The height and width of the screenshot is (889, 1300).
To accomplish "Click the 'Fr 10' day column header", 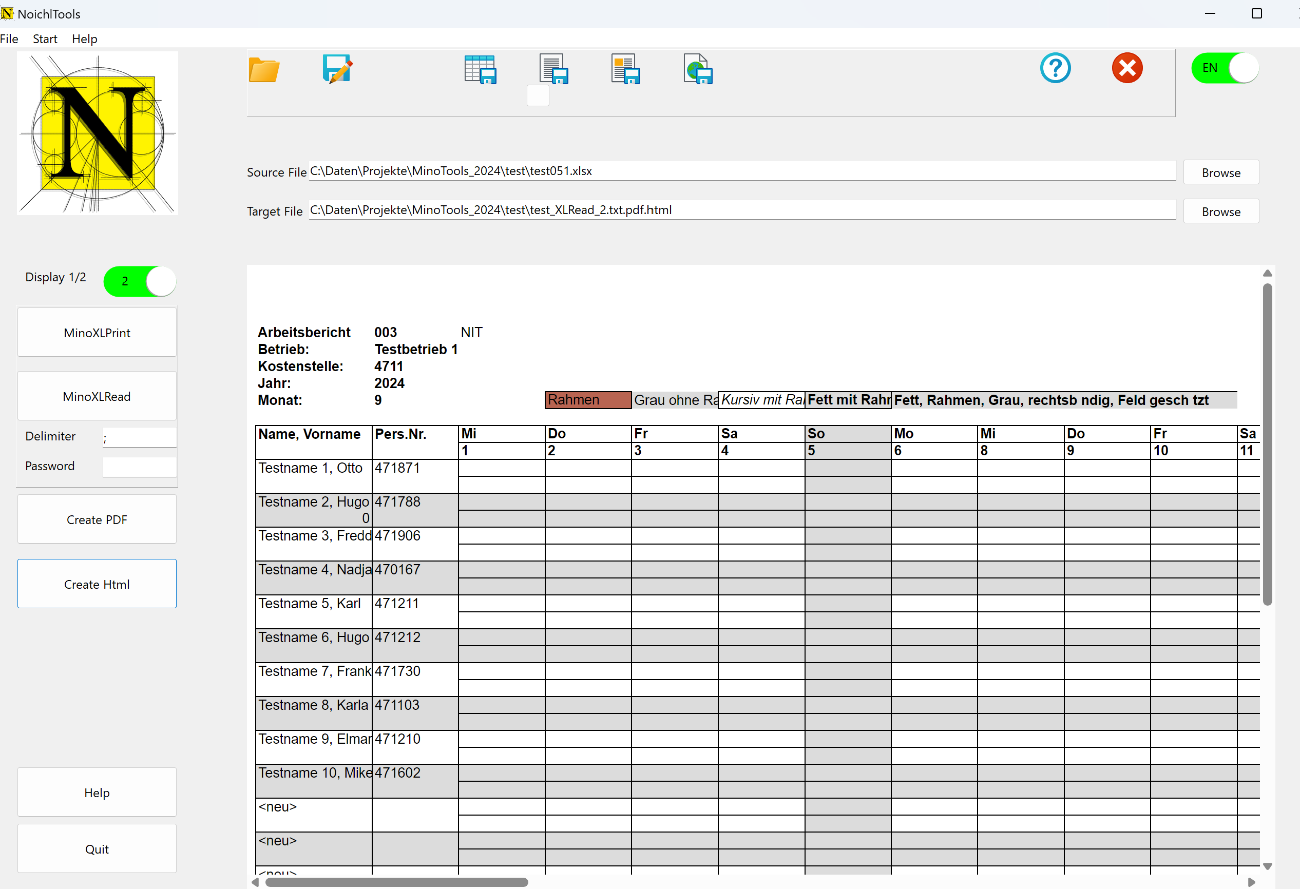I will click(1193, 442).
